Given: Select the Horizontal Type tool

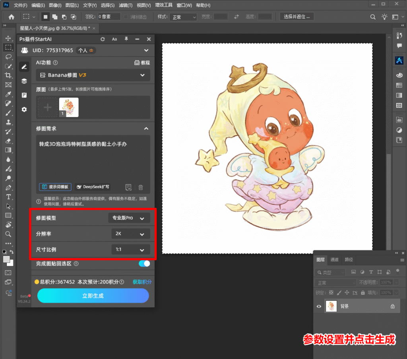Looking at the screenshot, I should coord(8,197).
